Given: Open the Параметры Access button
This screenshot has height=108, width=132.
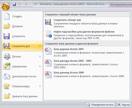Looking at the screenshot, I should click(x=101, y=105).
